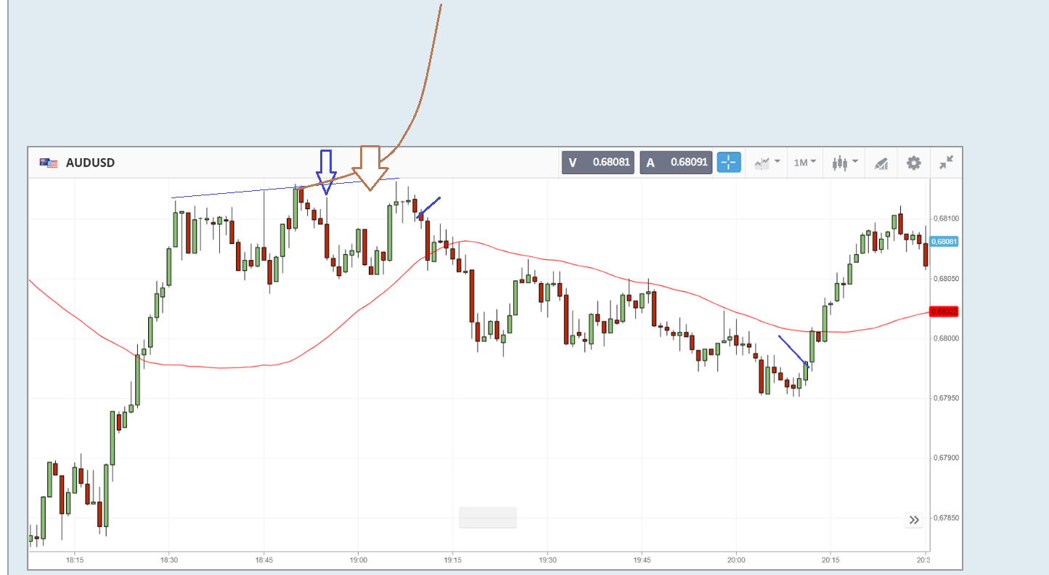1049x575 pixels.
Task: Open the 1M timeframe dropdown
Action: click(x=804, y=163)
